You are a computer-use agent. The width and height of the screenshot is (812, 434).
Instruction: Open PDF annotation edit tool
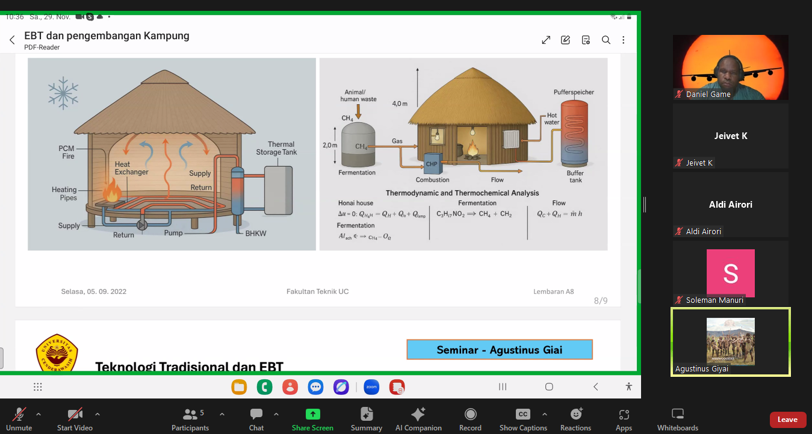pyautogui.click(x=565, y=40)
